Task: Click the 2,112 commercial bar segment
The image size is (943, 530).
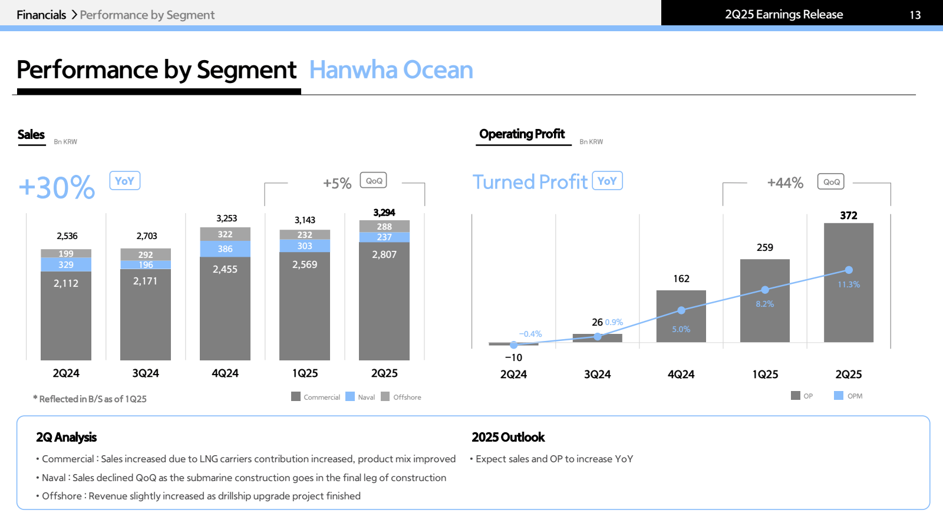Action: click(66, 316)
